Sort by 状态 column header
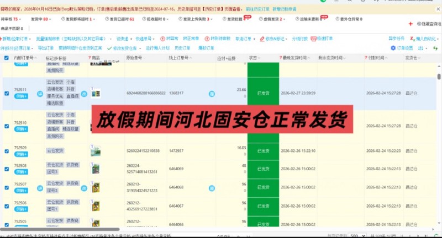 (254, 58)
